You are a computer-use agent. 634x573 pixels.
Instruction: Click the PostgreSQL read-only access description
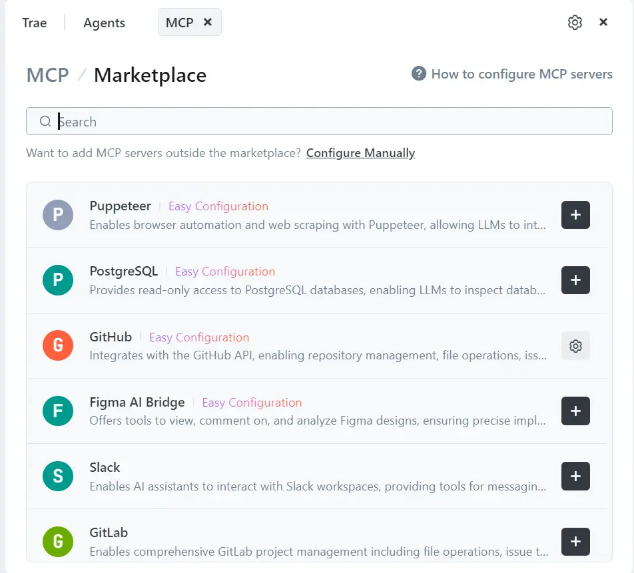tap(318, 290)
